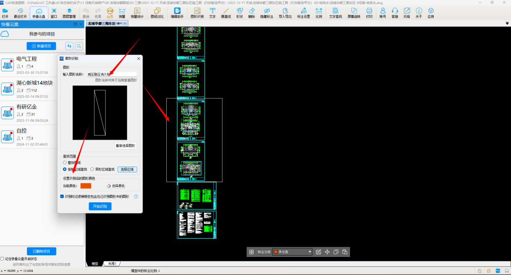Click 图形识别 shape recognition tool
The height and width of the screenshot is (275, 511).
pos(197,13)
